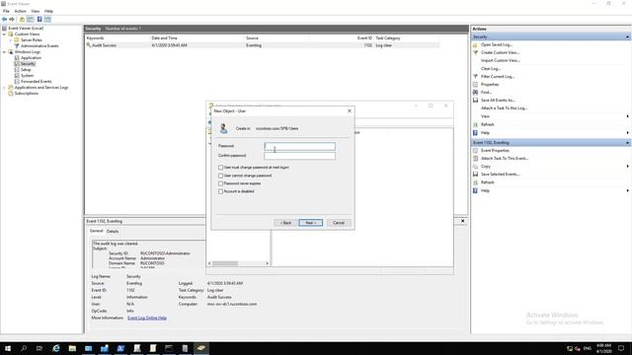The width and height of the screenshot is (632, 355).
Task: Click the Next button in the New Object dialog
Action: pos(310,223)
